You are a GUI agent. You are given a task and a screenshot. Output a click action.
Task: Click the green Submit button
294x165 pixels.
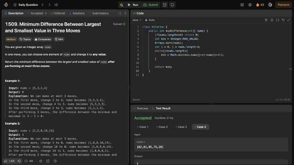point(150,5)
